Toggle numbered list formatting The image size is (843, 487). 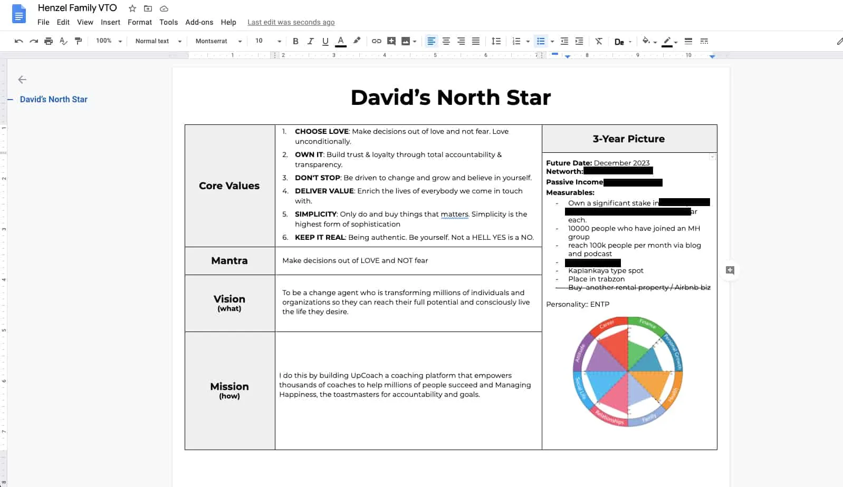(516, 41)
